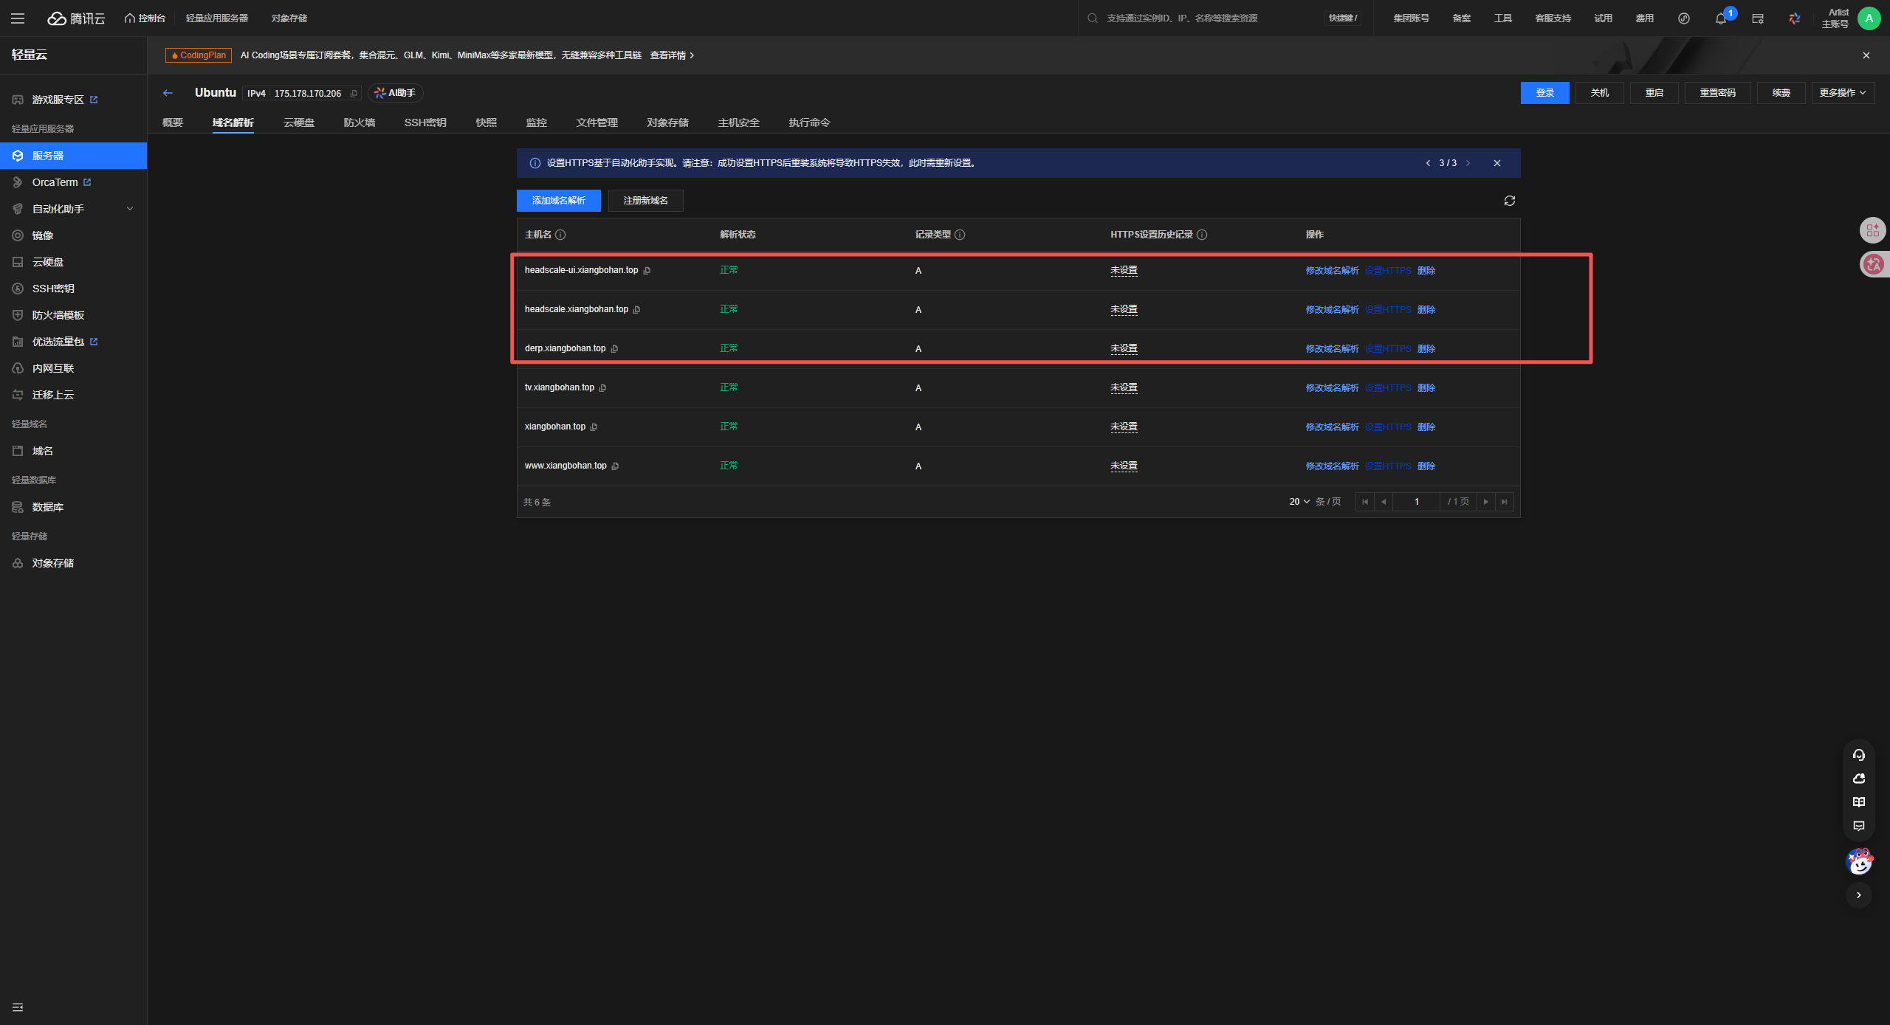The height and width of the screenshot is (1025, 1890).
Task: Switch to the SSH密钥 tab
Action: (425, 122)
